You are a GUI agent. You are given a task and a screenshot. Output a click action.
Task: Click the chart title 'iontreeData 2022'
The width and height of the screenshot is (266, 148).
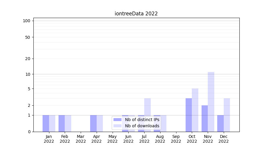point(136,14)
